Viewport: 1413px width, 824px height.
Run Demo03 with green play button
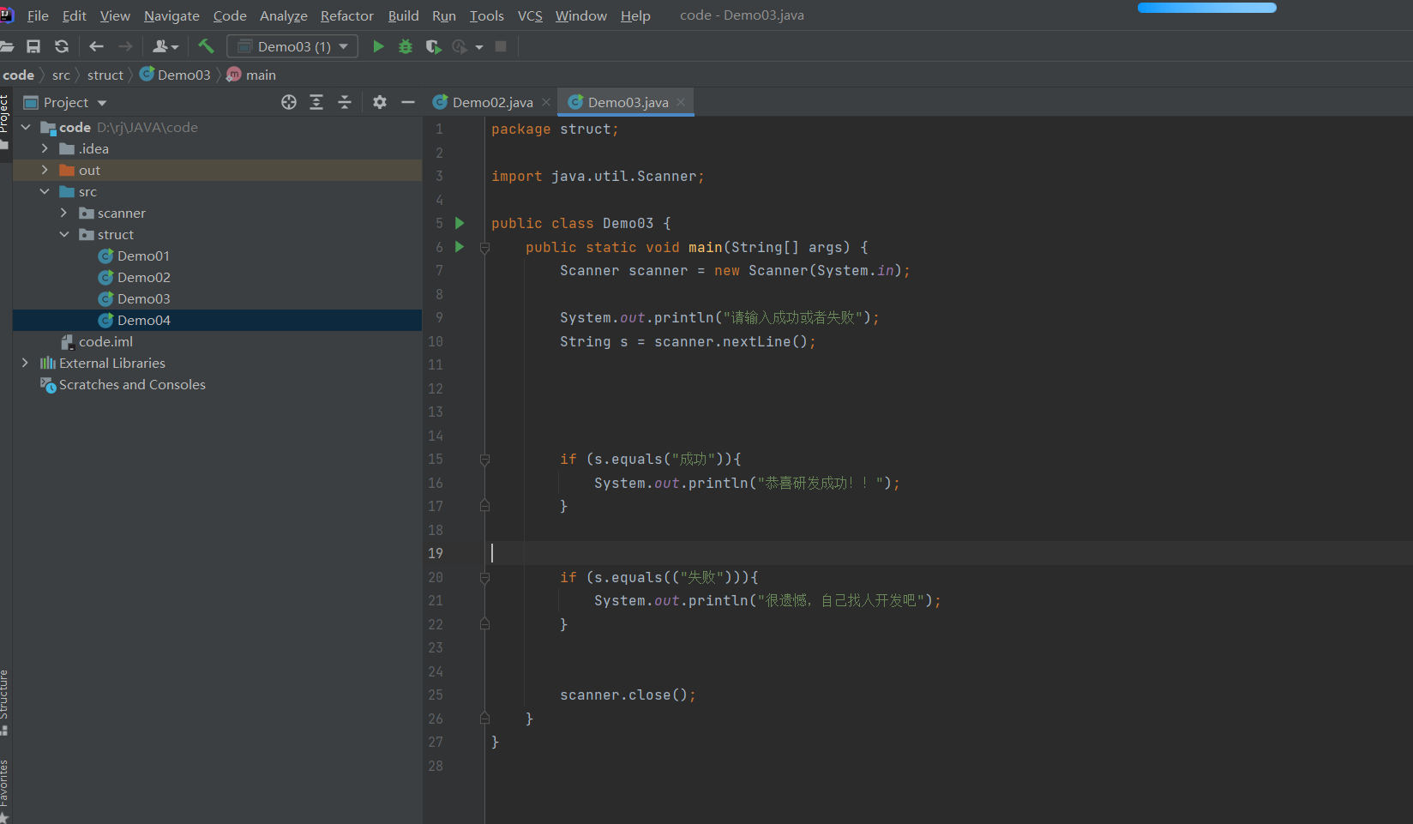point(378,46)
